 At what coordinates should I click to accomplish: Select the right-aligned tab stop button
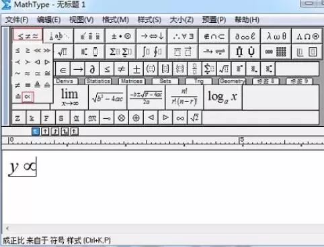click(55, 132)
